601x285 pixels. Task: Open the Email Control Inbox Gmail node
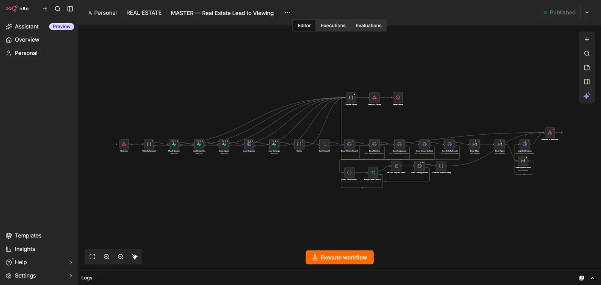[x=523, y=161]
